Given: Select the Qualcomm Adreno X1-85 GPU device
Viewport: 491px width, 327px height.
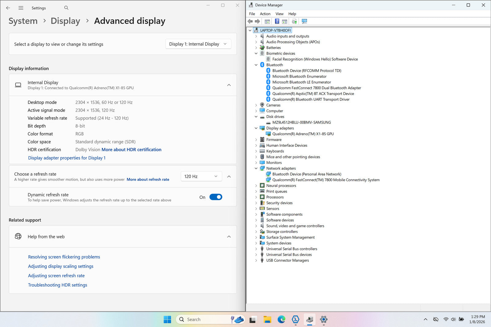Looking at the screenshot, I should 303,134.
